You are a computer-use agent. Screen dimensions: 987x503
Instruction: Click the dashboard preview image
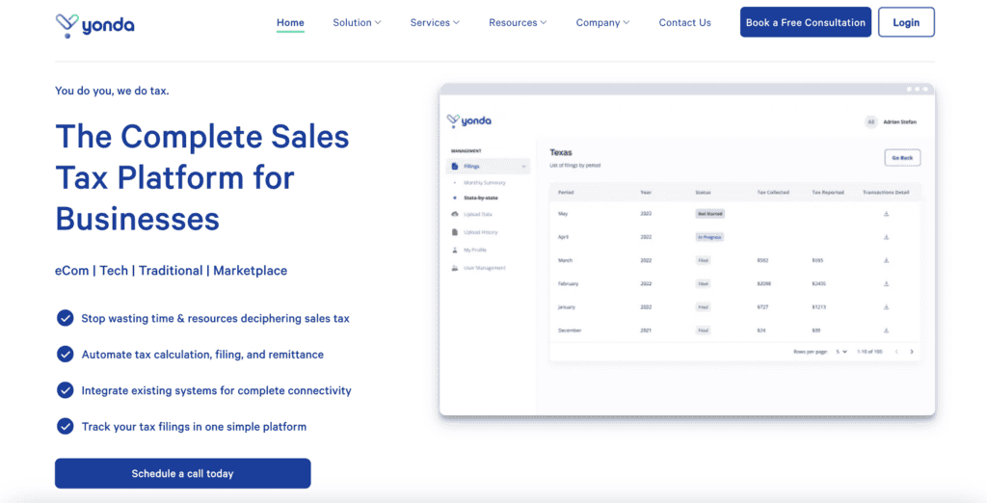click(x=686, y=251)
